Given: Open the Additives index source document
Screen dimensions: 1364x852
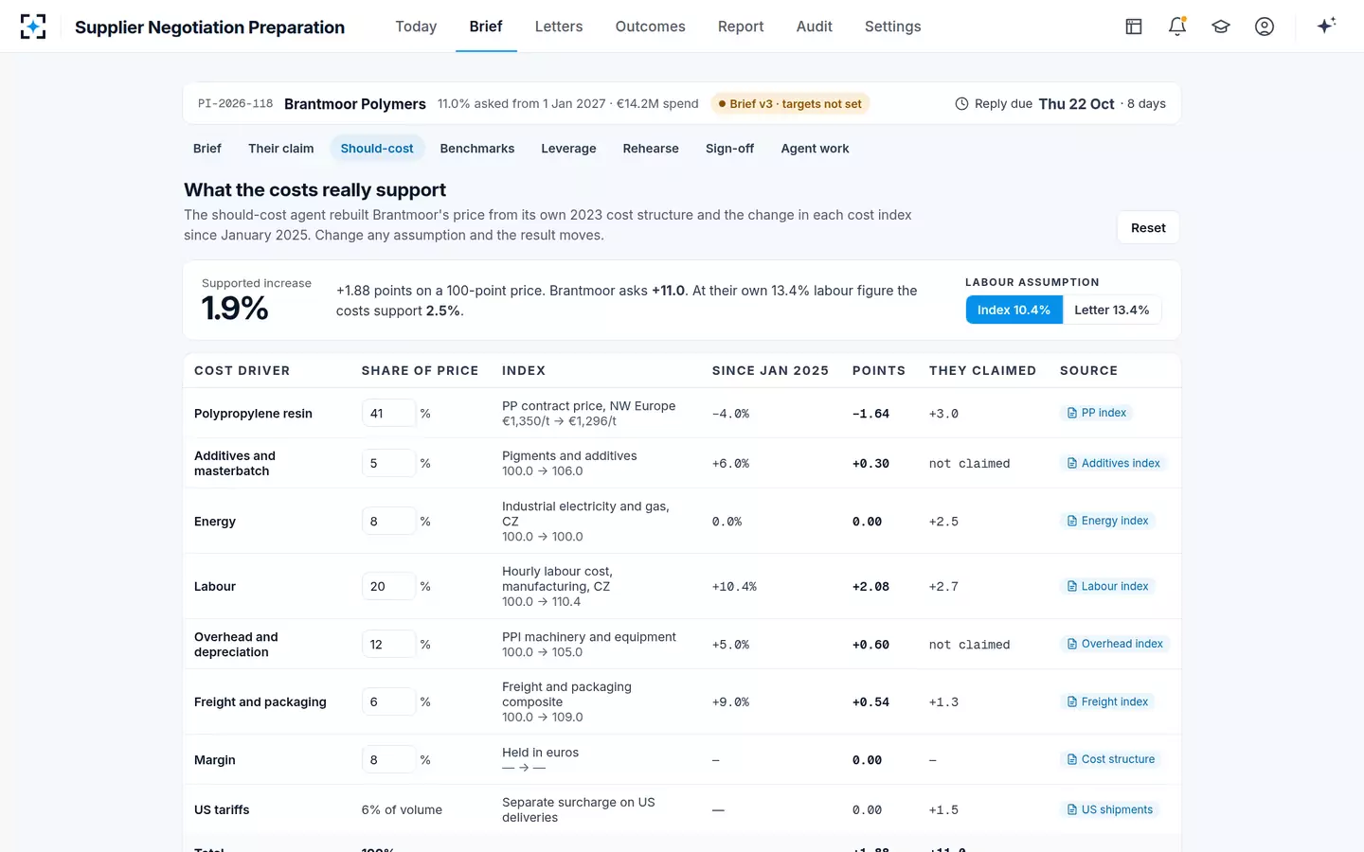Looking at the screenshot, I should [1113, 463].
